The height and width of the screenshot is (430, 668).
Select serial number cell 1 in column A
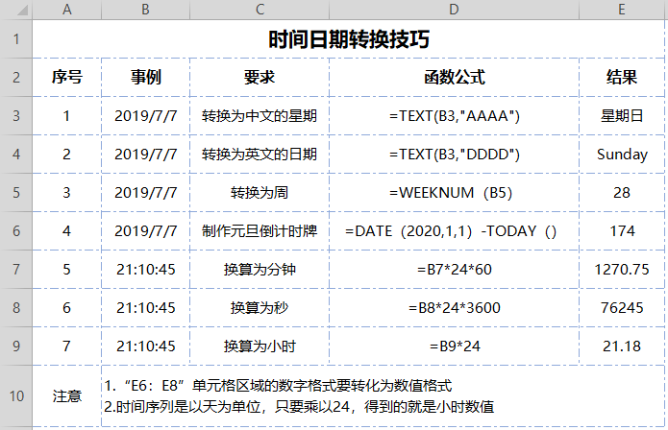tap(67, 116)
